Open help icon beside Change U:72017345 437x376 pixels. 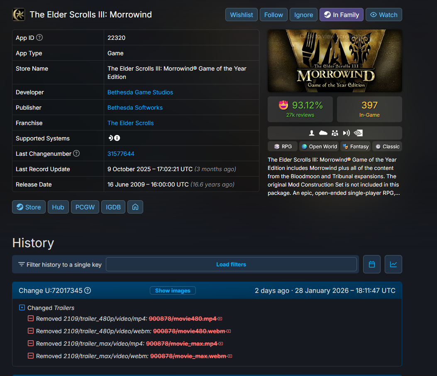[88, 290]
